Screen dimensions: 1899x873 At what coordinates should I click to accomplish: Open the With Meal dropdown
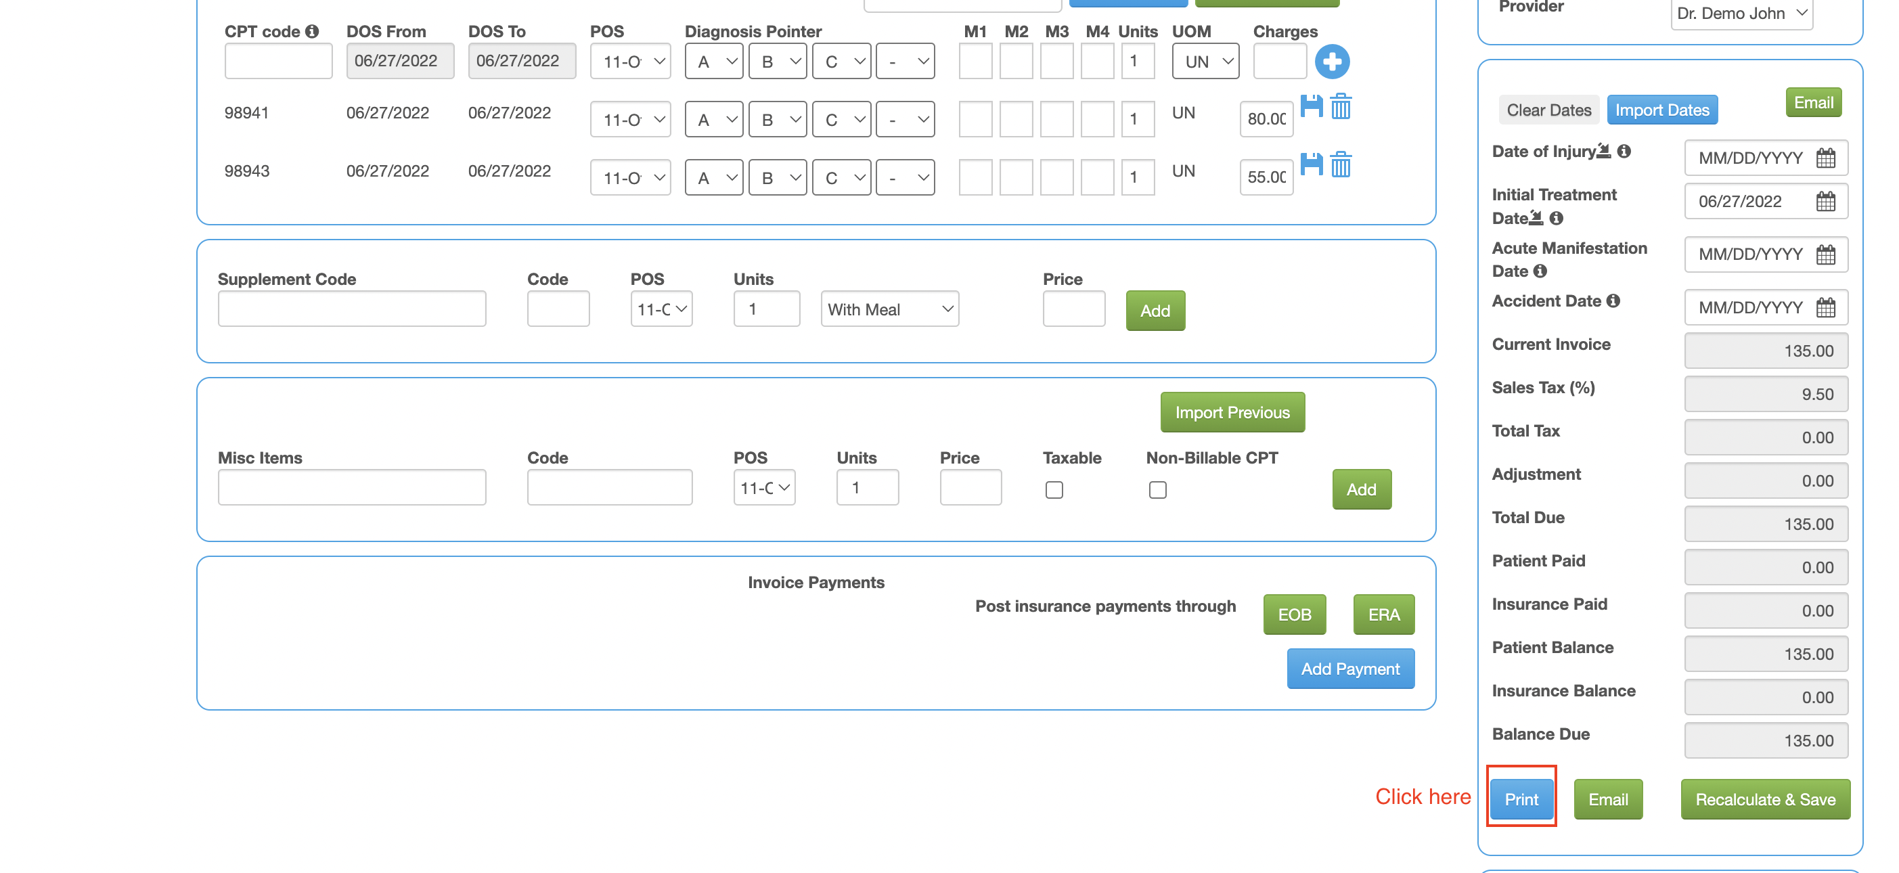pos(890,309)
